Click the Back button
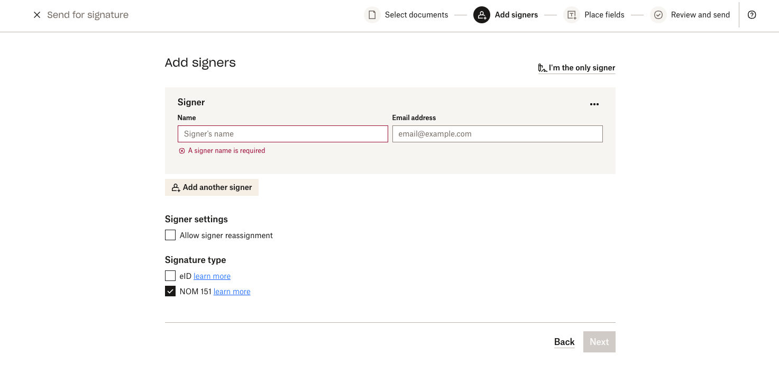This screenshot has width=779, height=390. click(564, 341)
